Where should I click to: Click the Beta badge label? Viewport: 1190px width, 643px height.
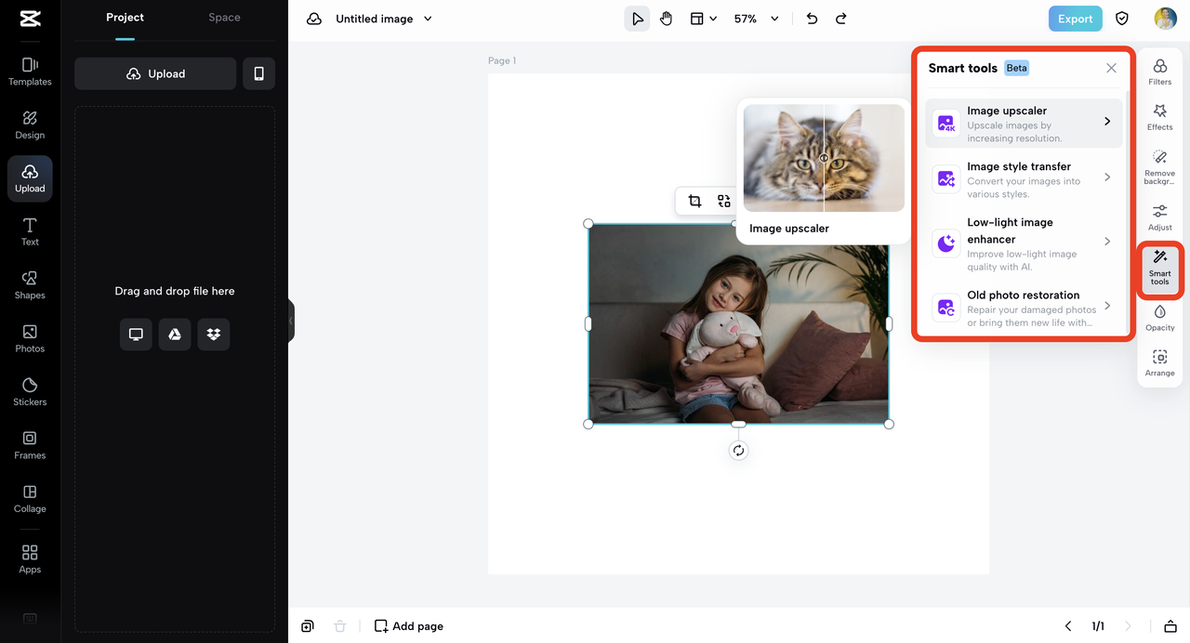(x=1016, y=68)
